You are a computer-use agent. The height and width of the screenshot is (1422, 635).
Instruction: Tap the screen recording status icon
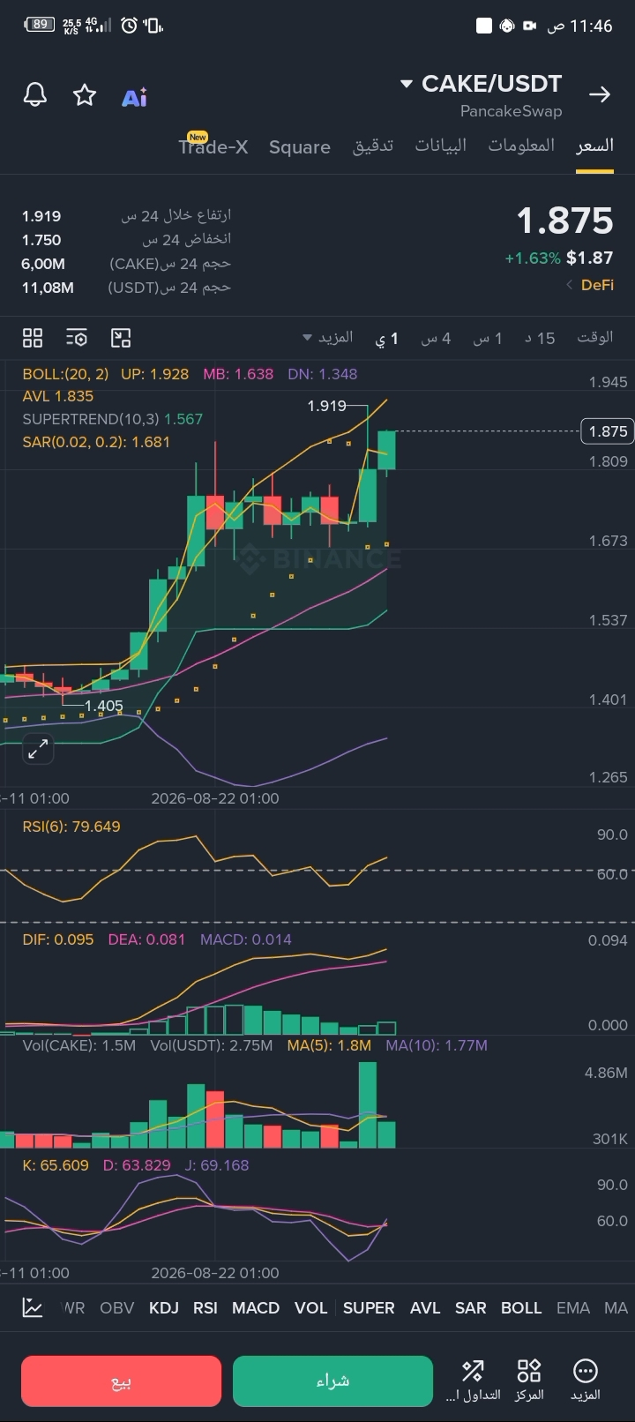529,26
